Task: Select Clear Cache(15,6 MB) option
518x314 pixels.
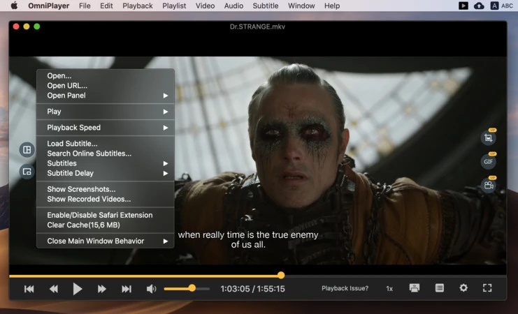Action: pos(83,225)
